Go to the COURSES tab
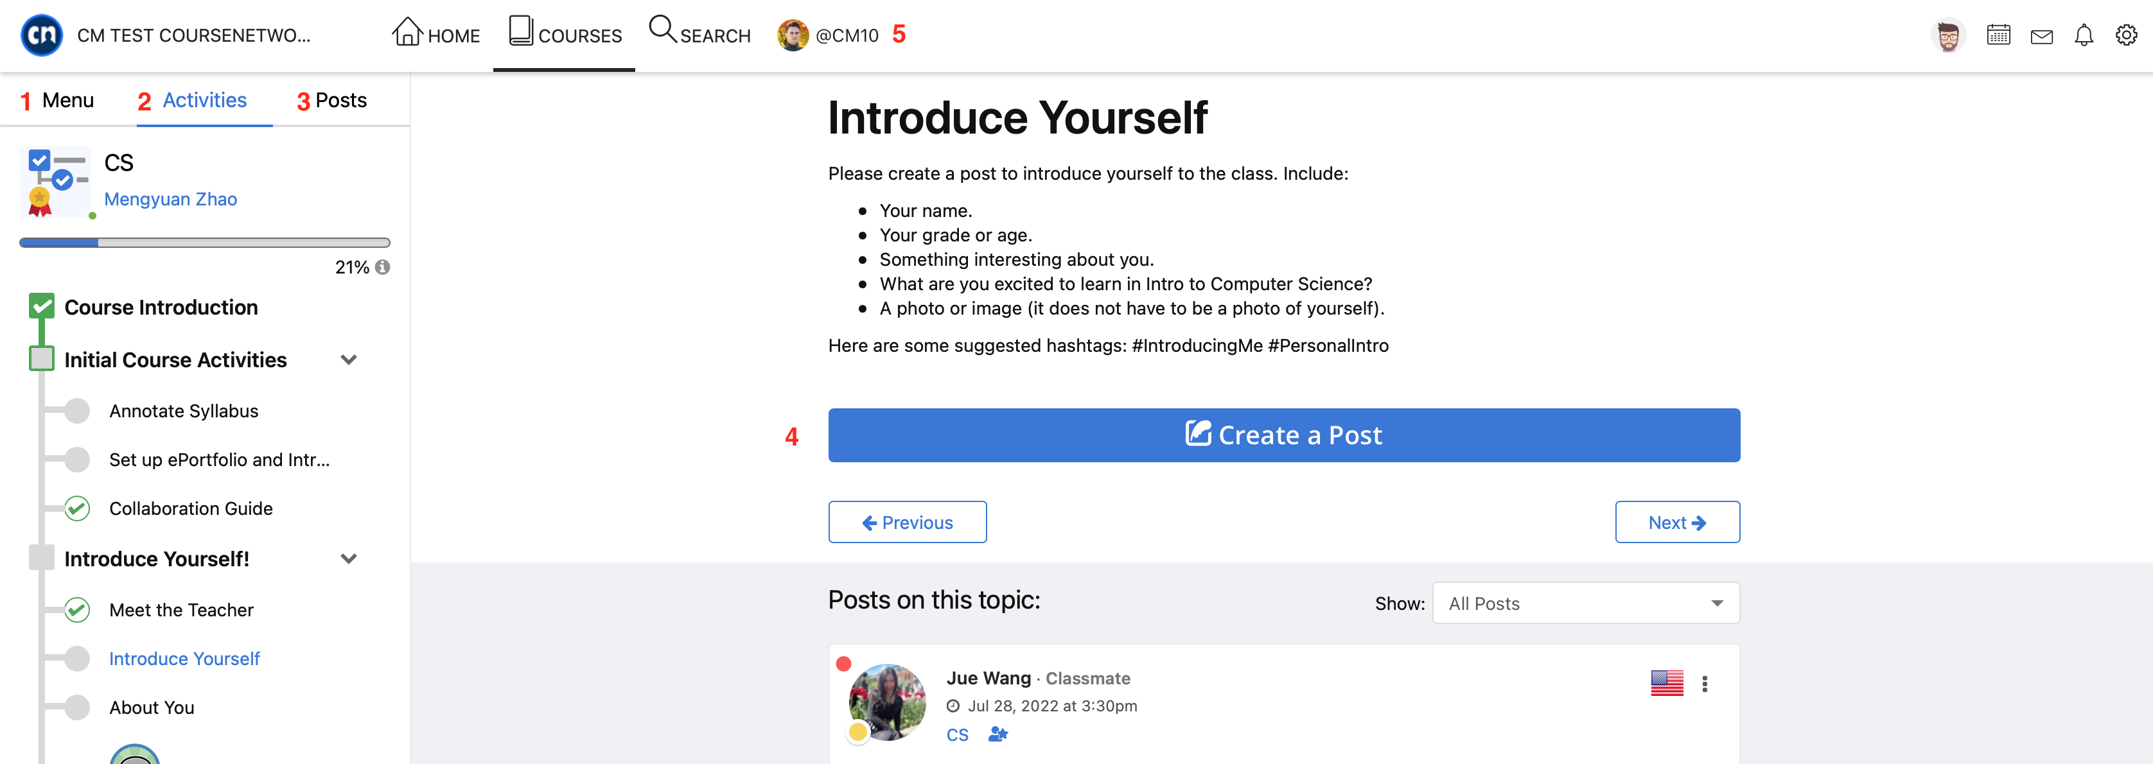 [x=564, y=35]
